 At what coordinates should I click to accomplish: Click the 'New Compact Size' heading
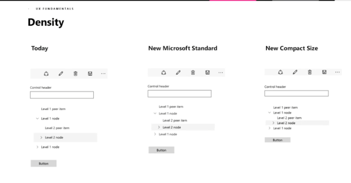[292, 48]
